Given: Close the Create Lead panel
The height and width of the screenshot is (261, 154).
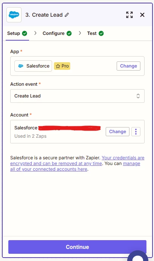Looking at the screenshot, I should [x=142, y=15].
